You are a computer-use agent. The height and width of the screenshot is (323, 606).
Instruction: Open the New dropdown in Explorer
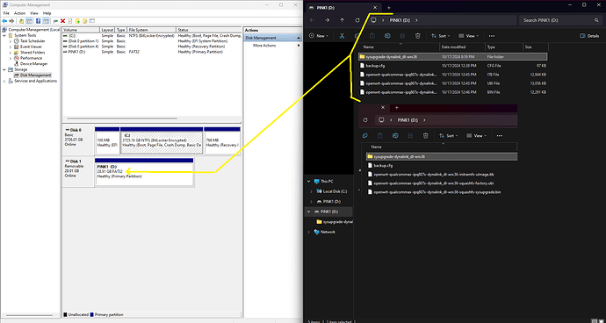point(319,36)
